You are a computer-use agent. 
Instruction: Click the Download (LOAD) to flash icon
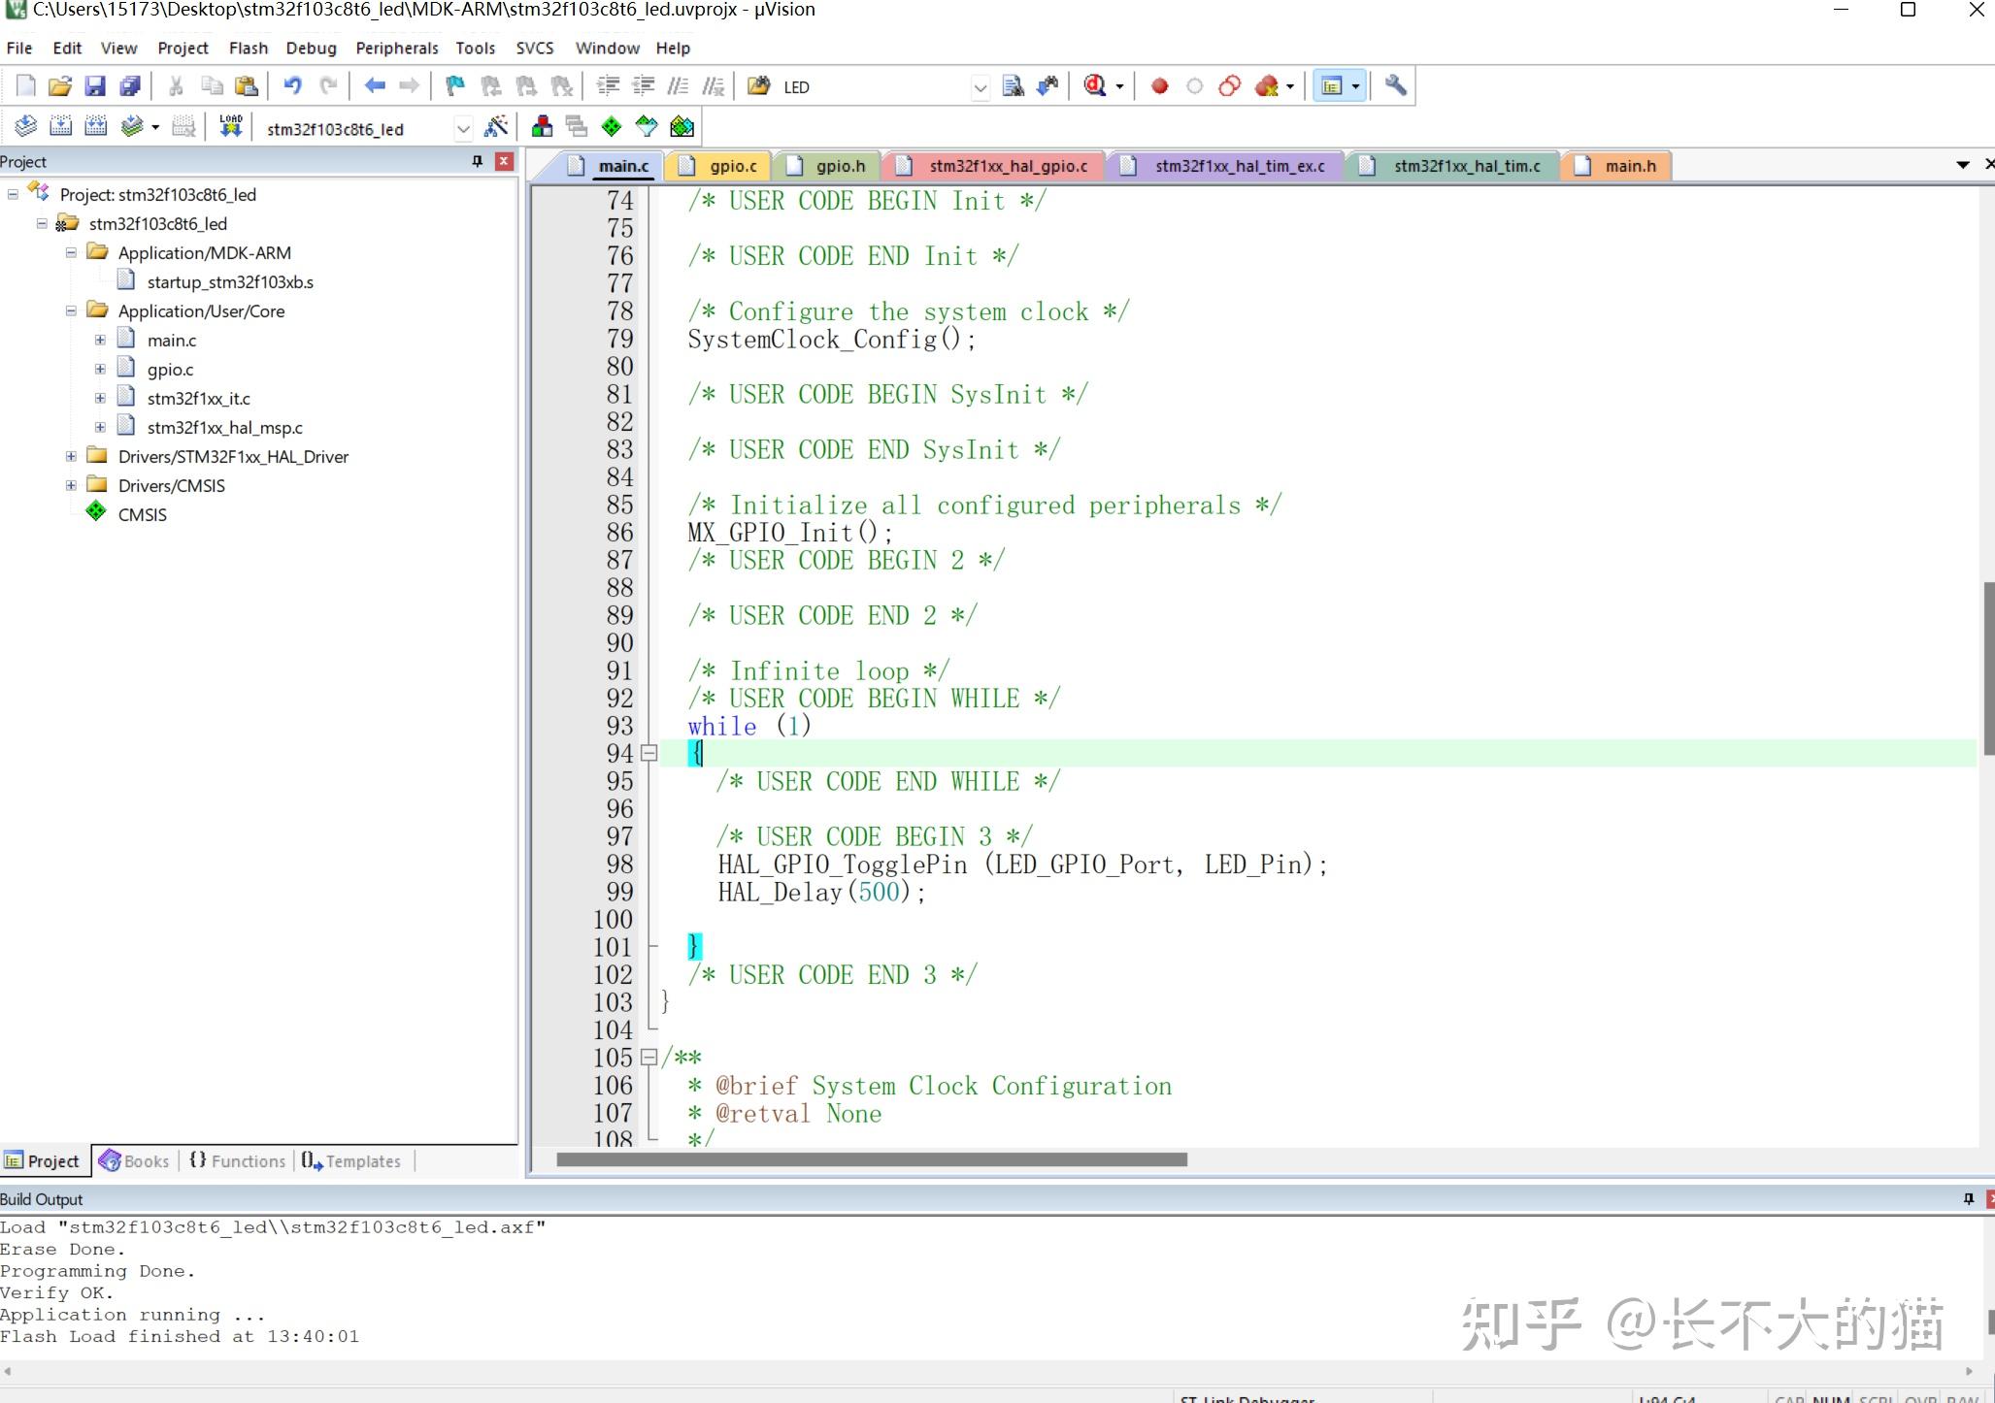pos(230,126)
